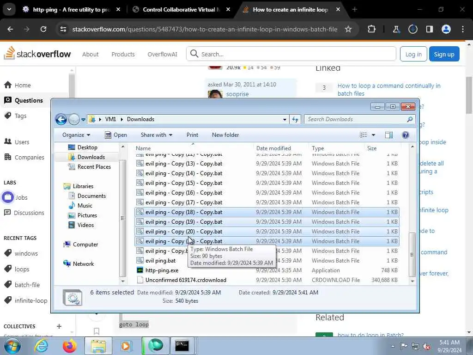Screen dimensions: 473x355
Task: Switch to Control Collaborative Virtual tab
Action: [181, 10]
